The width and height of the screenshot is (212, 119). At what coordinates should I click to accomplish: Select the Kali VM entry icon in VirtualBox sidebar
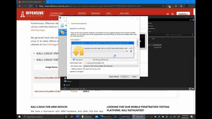click(x=62, y=32)
